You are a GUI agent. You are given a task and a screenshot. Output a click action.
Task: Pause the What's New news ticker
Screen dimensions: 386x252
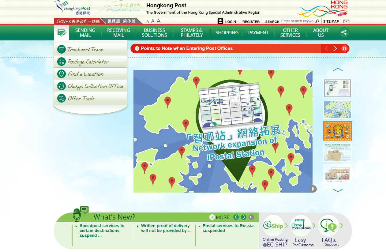pyautogui.click(x=251, y=217)
